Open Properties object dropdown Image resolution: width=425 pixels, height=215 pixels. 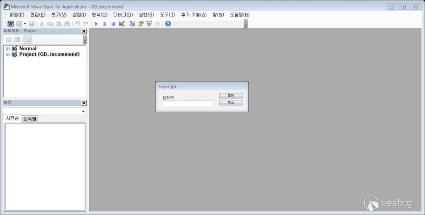[x=83, y=111]
